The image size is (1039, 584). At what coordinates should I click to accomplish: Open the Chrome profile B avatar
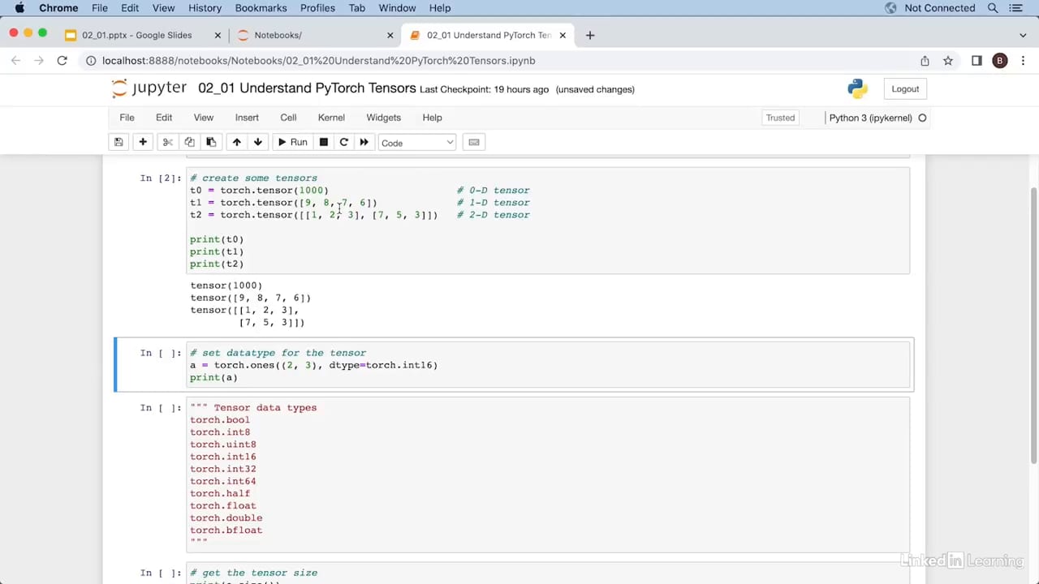click(1000, 61)
